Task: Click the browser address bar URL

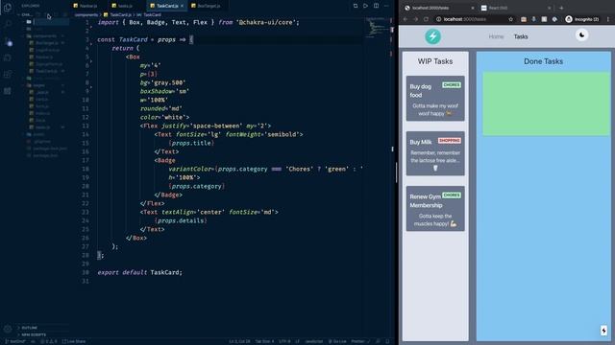Action: click(465, 19)
